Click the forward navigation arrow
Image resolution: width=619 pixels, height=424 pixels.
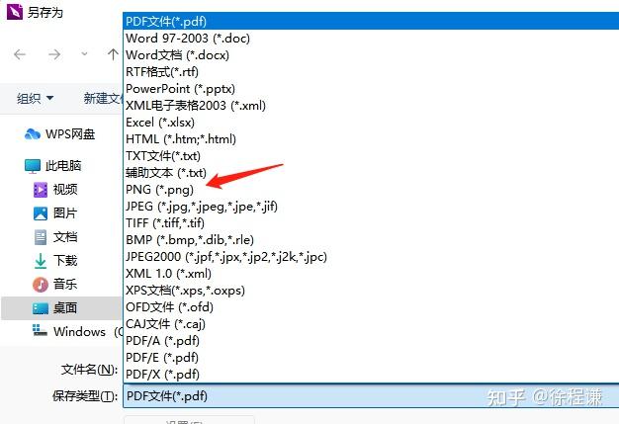pos(54,54)
